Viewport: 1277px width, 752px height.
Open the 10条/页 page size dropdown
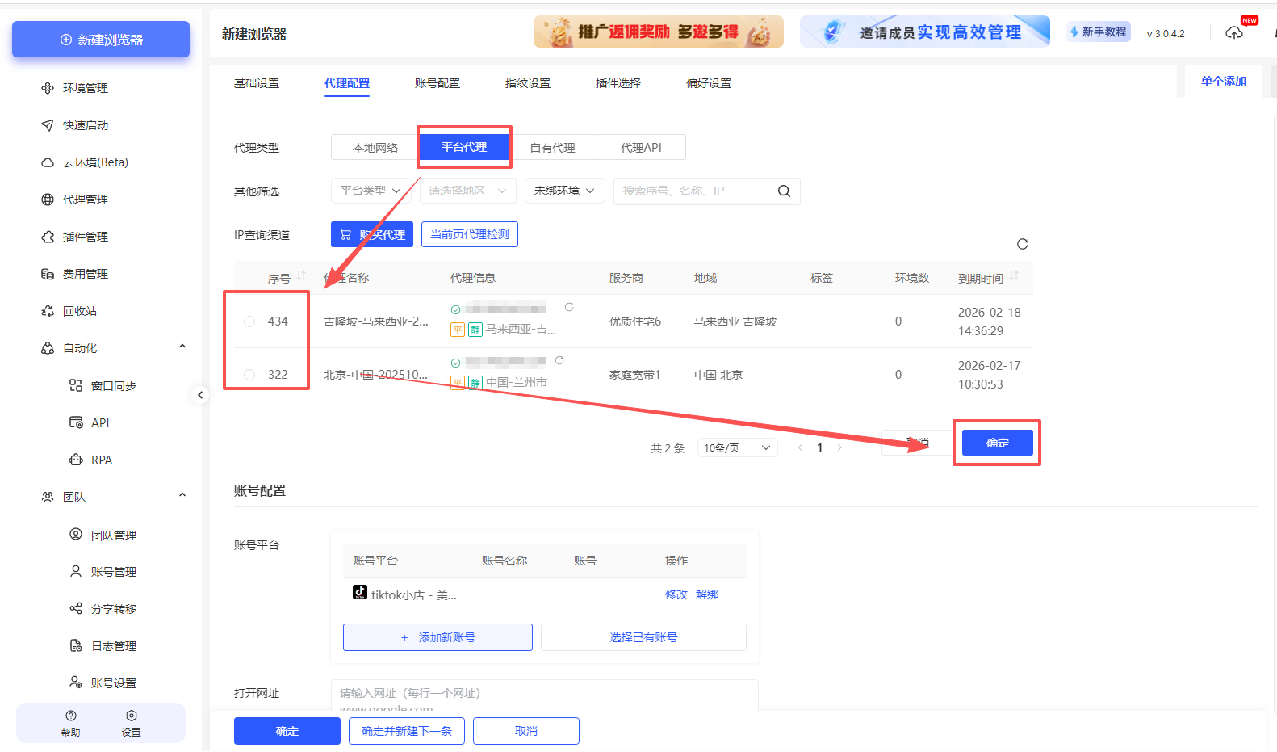[x=737, y=447]
